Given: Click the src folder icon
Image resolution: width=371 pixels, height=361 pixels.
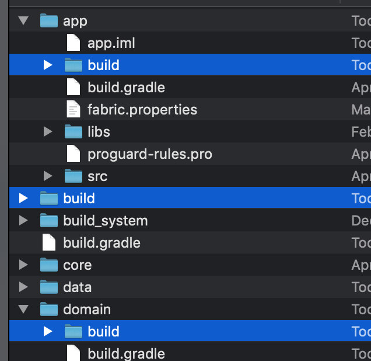Looking at the screenshot, I should point(73,176).
